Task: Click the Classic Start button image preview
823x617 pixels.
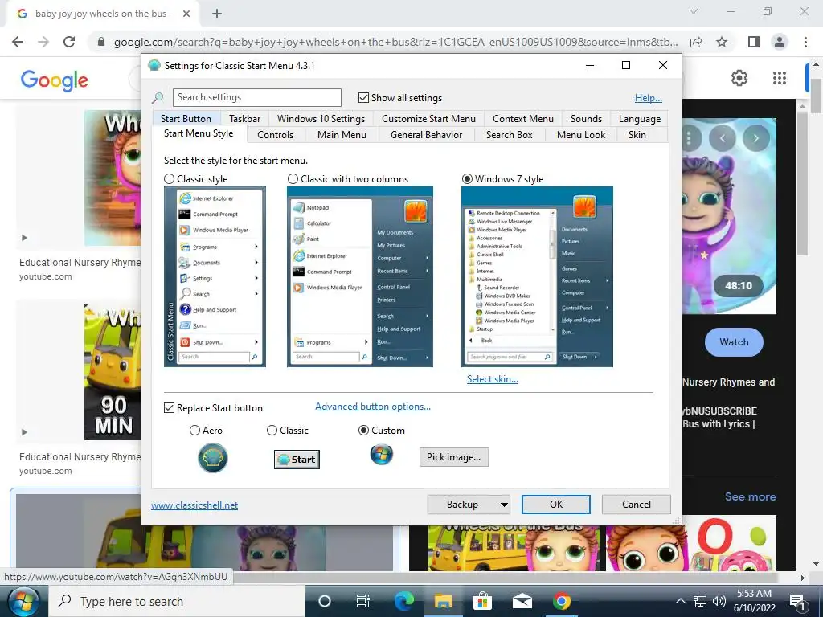Action: [x=297, y=459]
